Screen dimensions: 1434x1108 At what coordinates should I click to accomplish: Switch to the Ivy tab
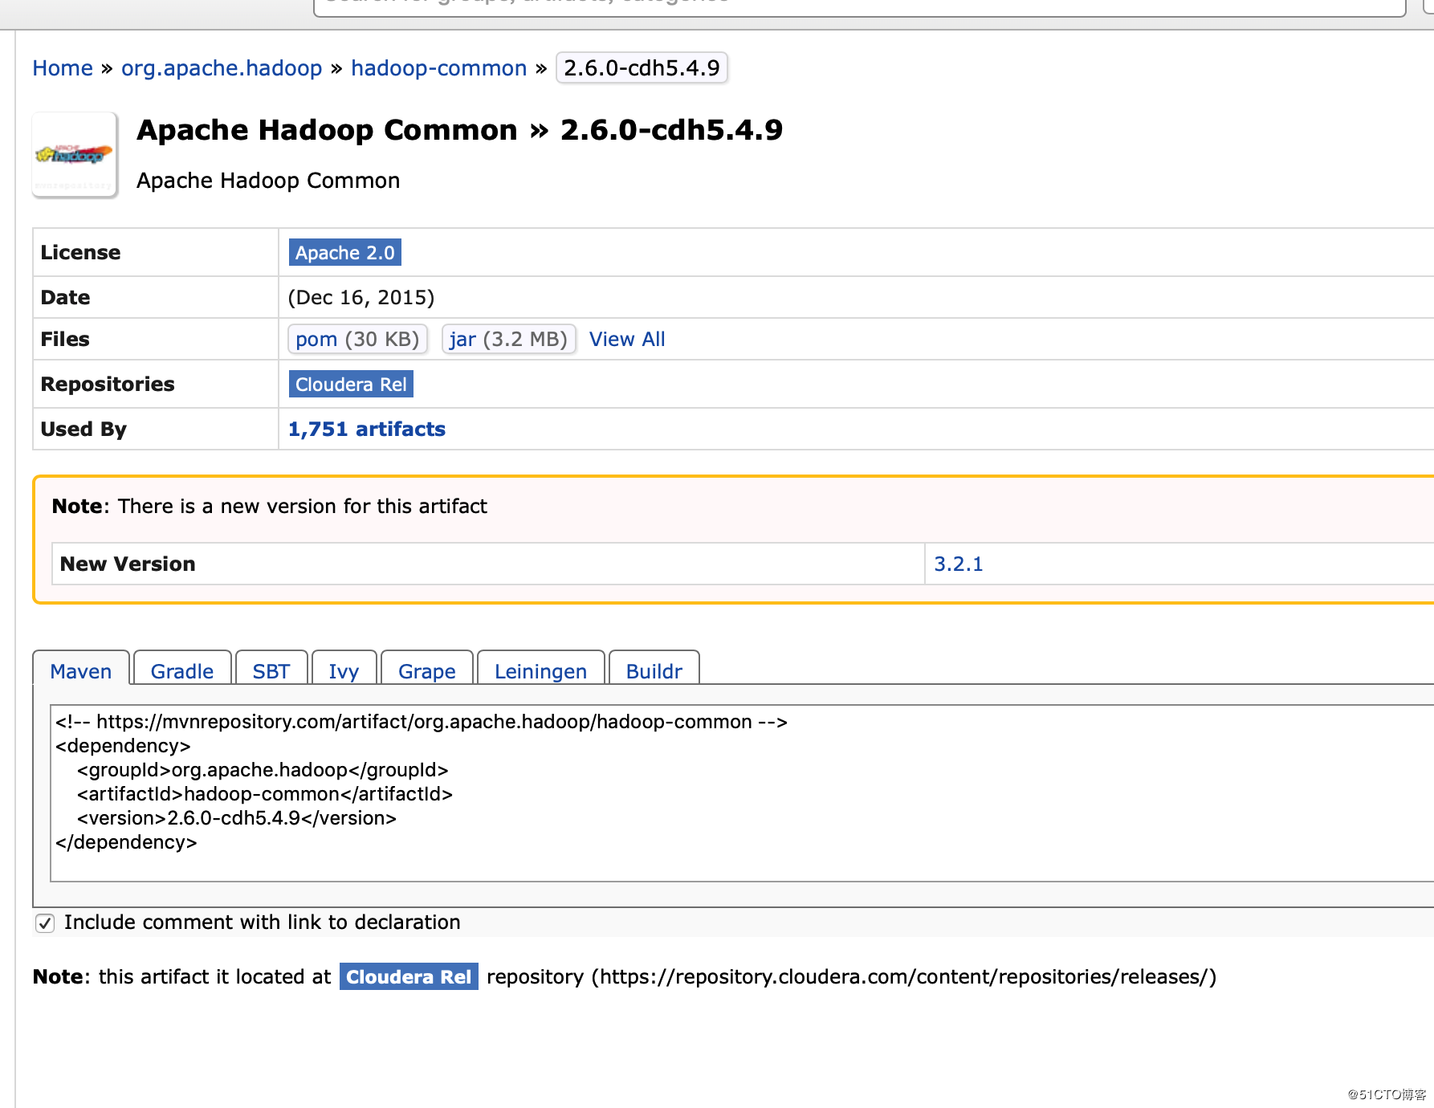point(344,670)
